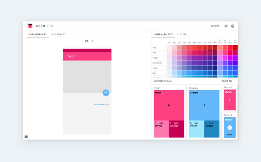Click the Color Tool pink logo
Viewport: 261px width, 162px height.
(30, 26)
